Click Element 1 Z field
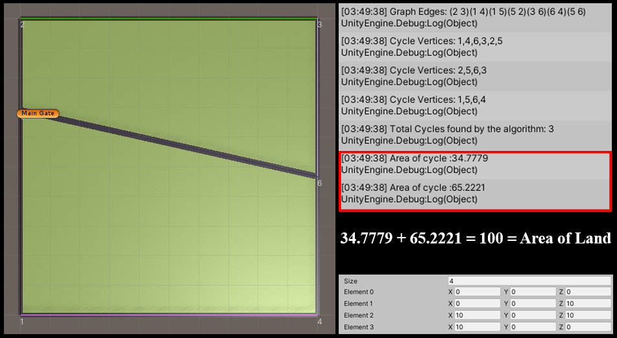 pos(588,304)
